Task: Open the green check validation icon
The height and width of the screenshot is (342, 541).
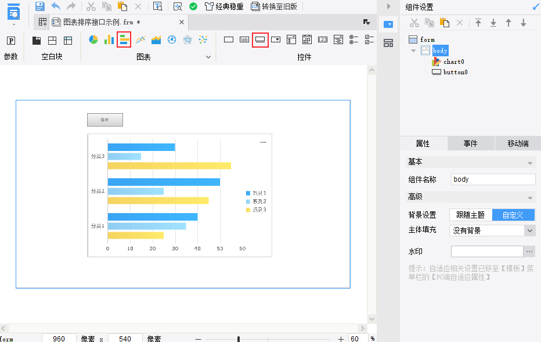Action: (x=193, y=6)
